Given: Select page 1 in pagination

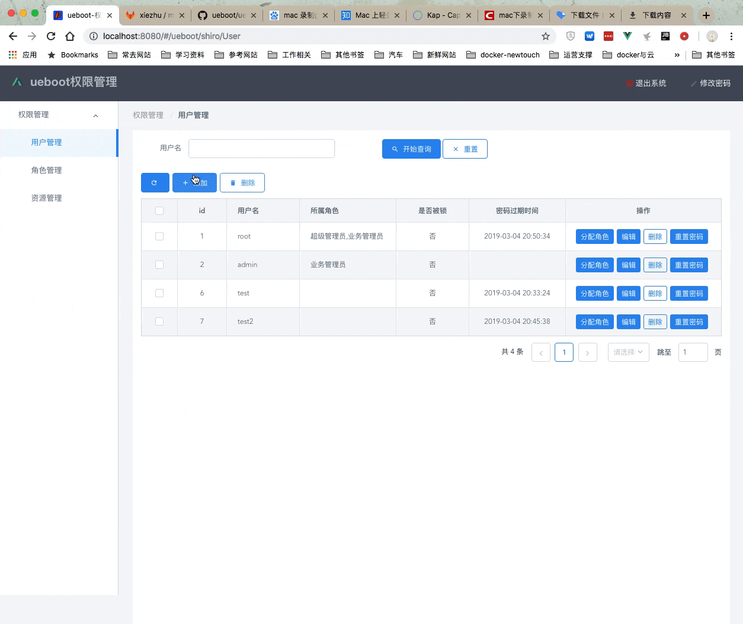Looking at the screenshot, I should coord(564,352).
